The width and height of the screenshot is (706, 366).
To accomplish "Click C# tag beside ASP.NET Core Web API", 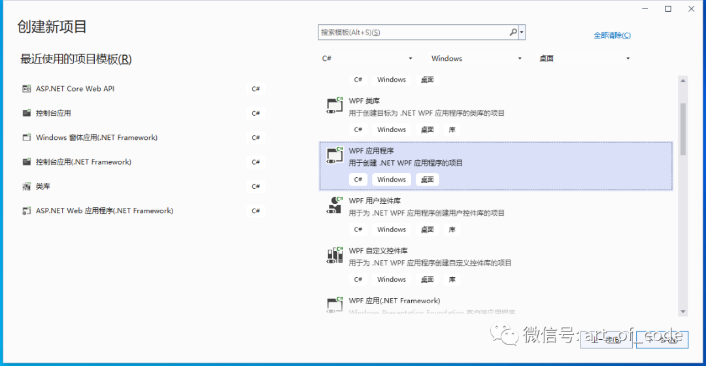I will pos(256,89).
